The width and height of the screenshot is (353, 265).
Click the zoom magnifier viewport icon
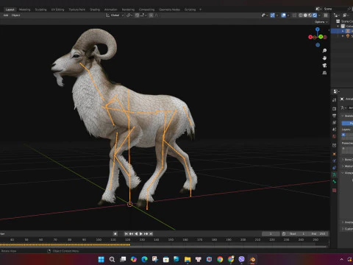[x=324, y=51]
